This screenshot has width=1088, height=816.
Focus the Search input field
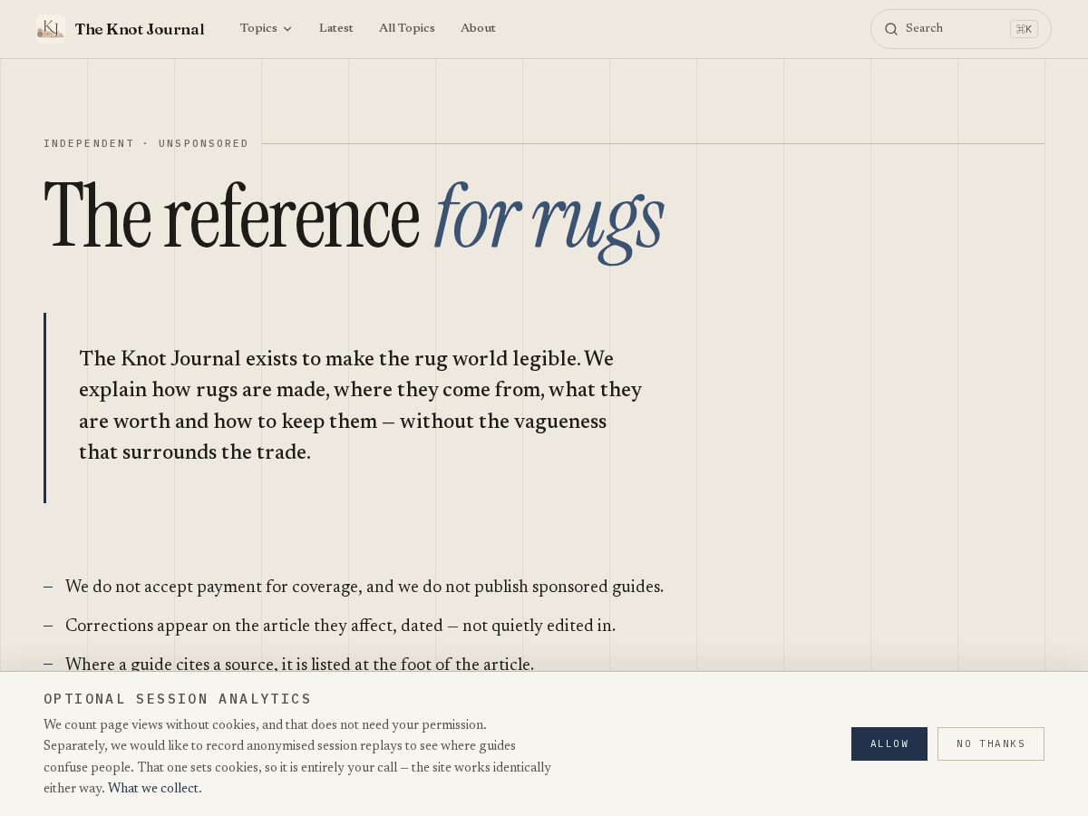pyautogui.click(x=961, y=29)
